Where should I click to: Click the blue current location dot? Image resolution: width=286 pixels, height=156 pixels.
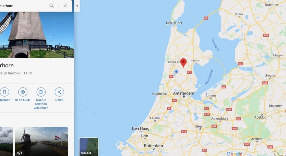(176, 72)
